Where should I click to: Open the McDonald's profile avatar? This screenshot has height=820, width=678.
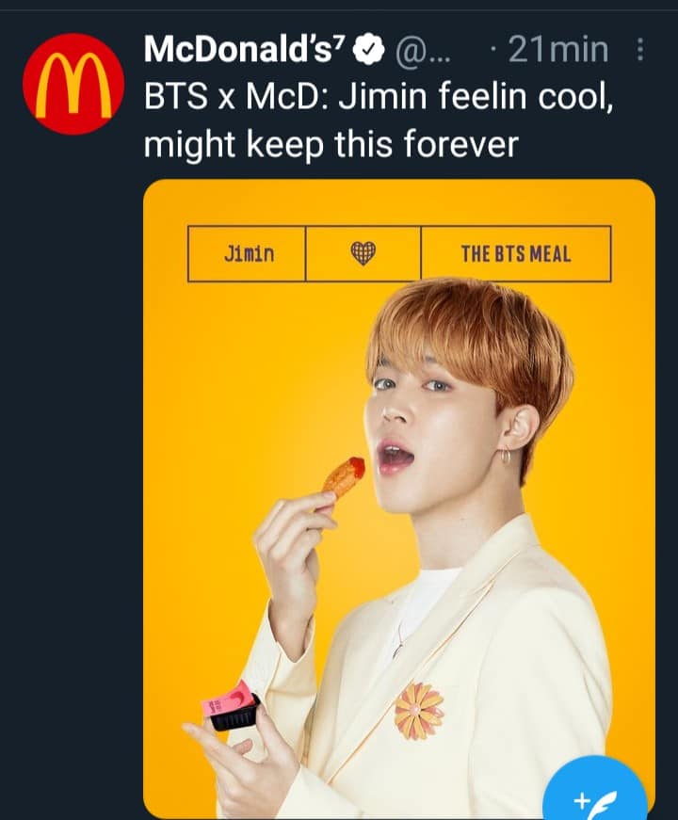tap(73, 84)
